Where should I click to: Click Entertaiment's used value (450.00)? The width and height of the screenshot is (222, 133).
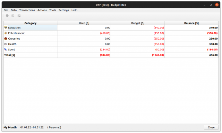click(x=105, y=33)
